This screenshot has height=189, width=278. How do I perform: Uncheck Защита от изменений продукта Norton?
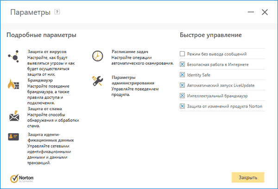182,106
